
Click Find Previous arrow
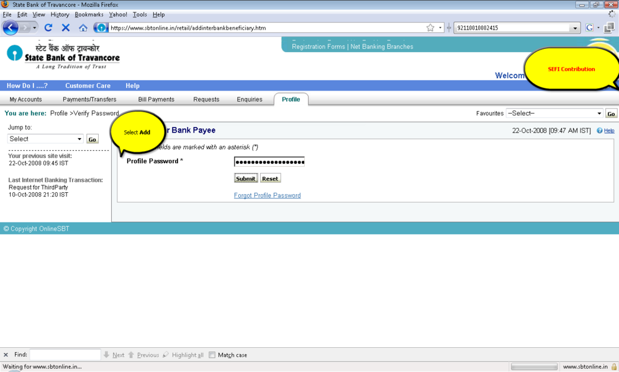pos(143,355)
